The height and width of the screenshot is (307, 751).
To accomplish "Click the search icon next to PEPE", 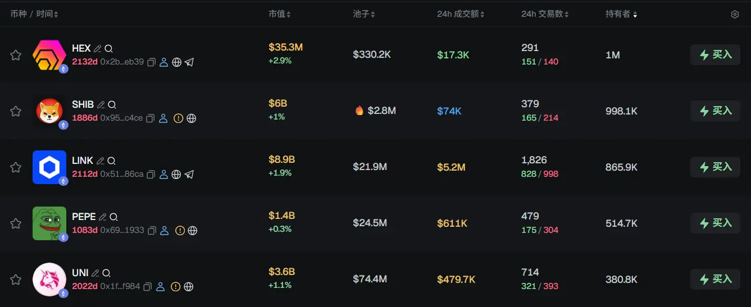I will tap(113, 217).
